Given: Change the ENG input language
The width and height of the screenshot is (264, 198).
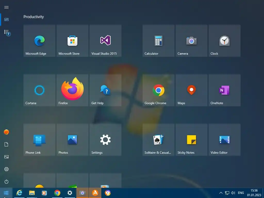Looking at the screenshot, I should coord(241,193).
